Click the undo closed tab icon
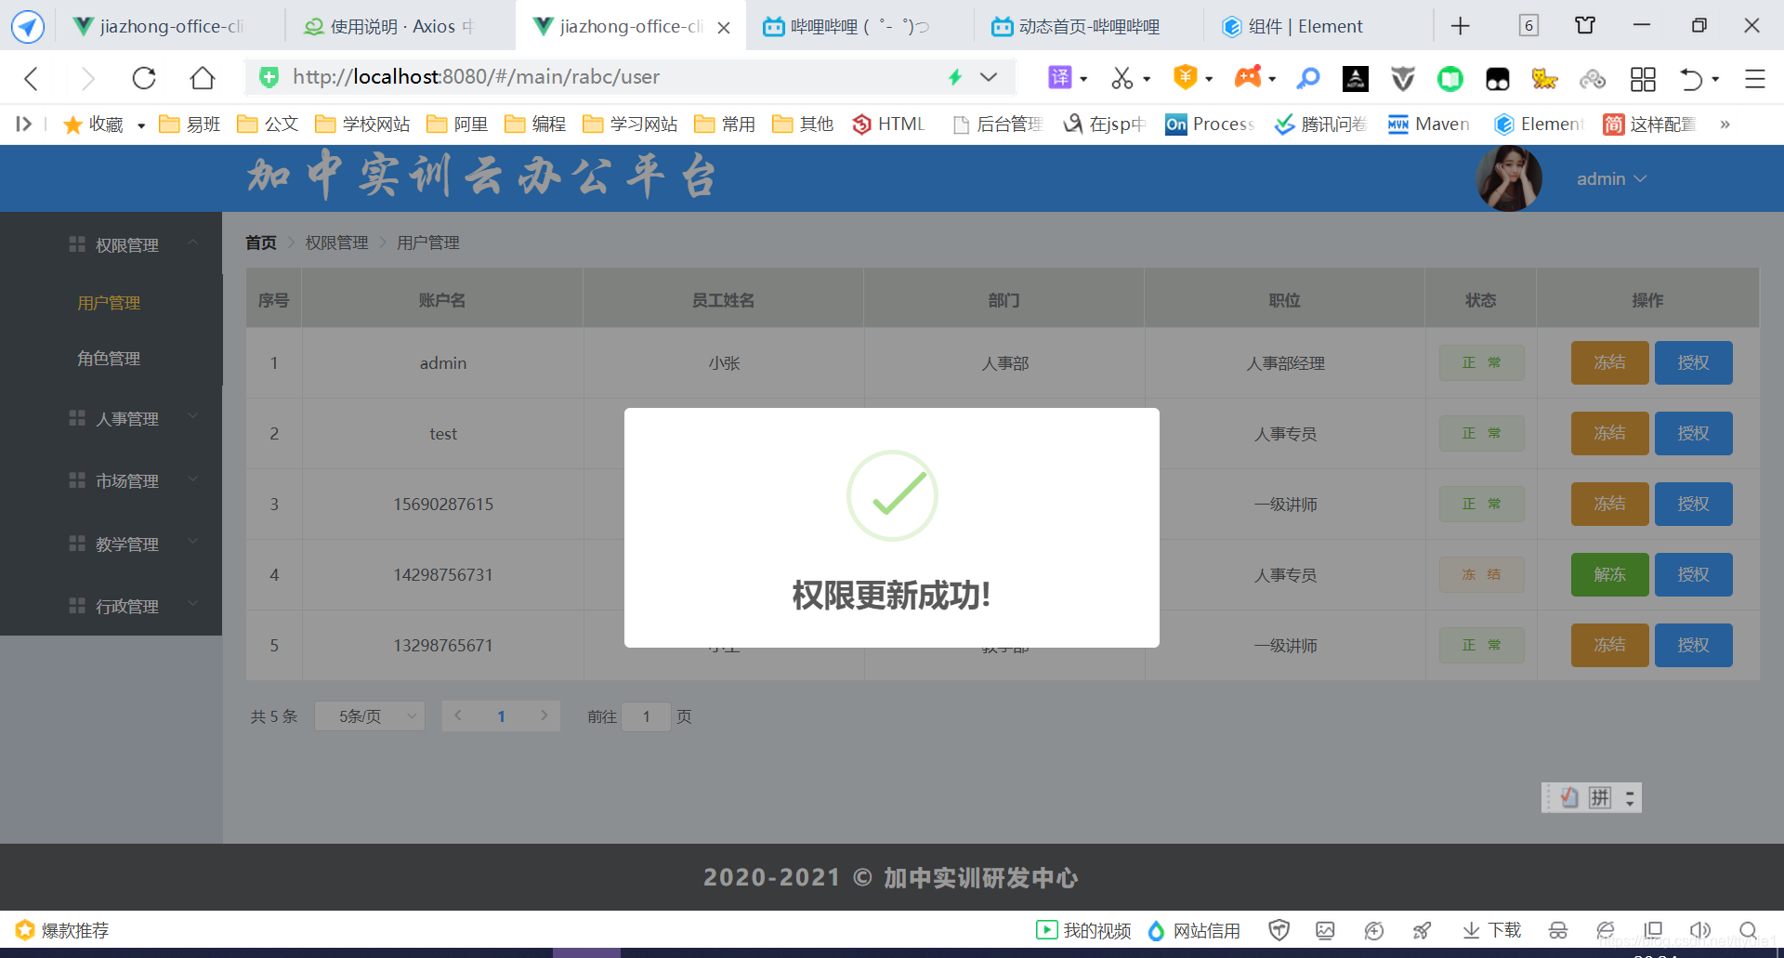 [1691, 79]
